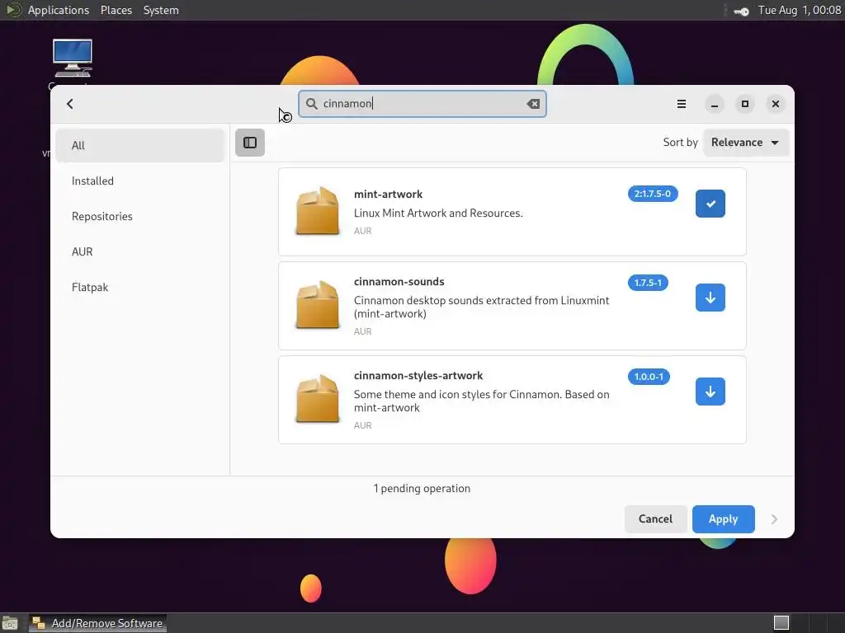Open the Sort by Relevance dropdown

pos(746,143)
